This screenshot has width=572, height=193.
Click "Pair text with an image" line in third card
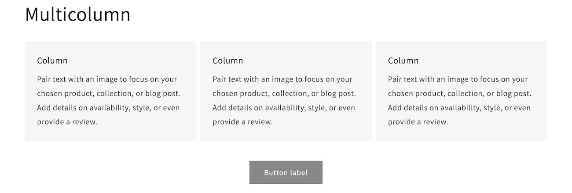pyautogui.click(x=458, y=79)
